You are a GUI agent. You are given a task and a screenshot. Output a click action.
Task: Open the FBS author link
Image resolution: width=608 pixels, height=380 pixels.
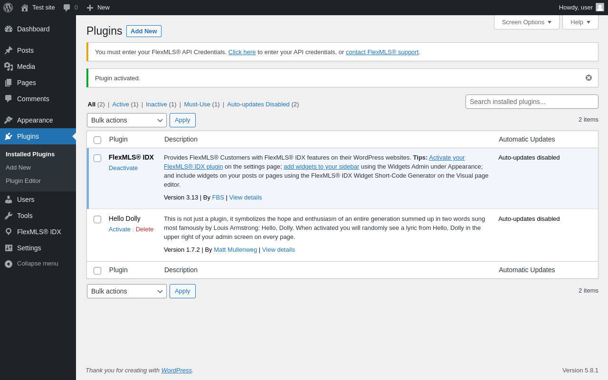point(218,198)
